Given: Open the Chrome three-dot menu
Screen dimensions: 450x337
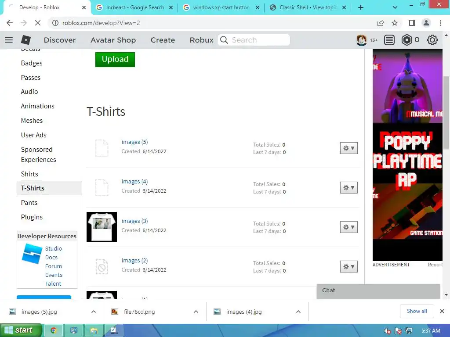Looking at the screenshot, I should point(440,23).
